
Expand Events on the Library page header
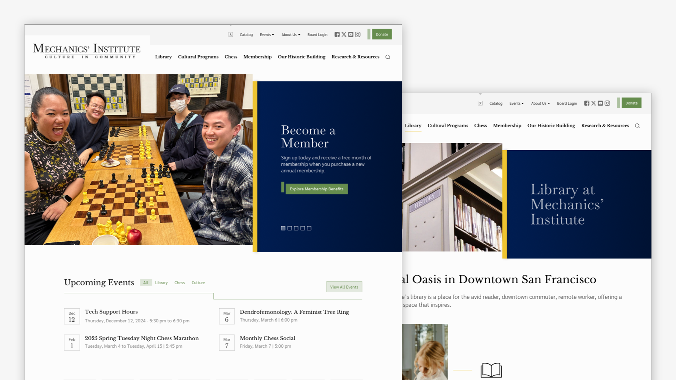point(516,103)
